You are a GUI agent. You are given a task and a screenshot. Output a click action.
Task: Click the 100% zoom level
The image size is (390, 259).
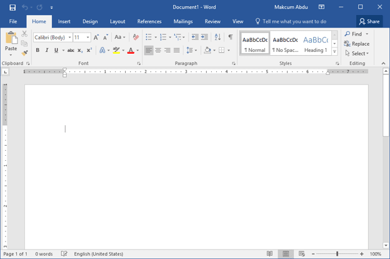[376, 254]
